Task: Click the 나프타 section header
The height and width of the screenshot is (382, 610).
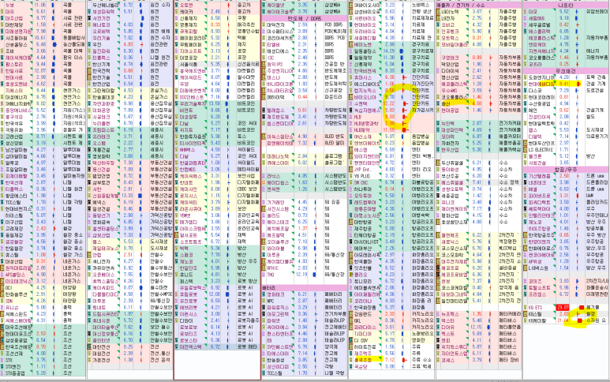Action: point(565,6)
